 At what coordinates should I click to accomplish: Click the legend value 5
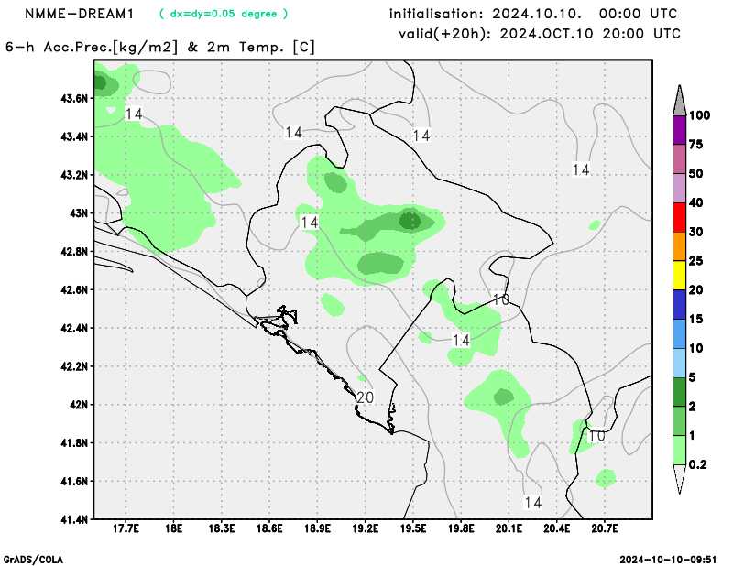pos(693,377)
